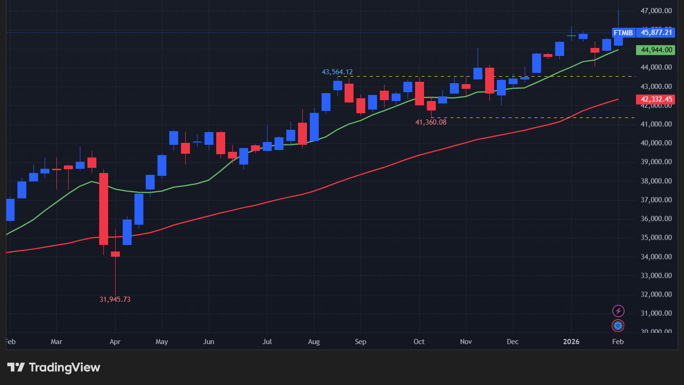The height and width of the screenshot is (385, 684).
Task: Select the 43,564.12 high price annotation
Action: (x=337, y=72)
